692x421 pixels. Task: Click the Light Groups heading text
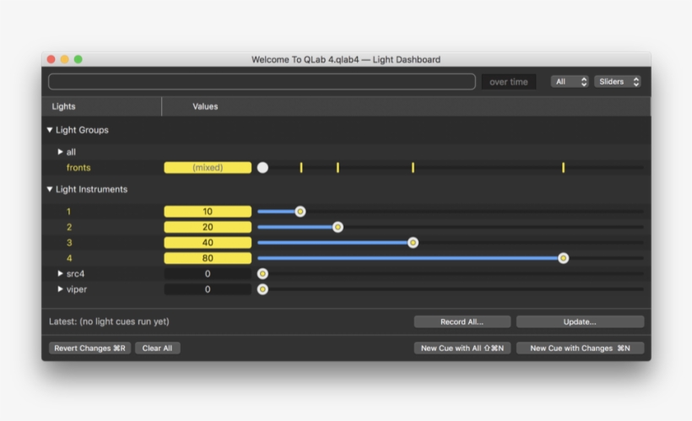(82, 130)
